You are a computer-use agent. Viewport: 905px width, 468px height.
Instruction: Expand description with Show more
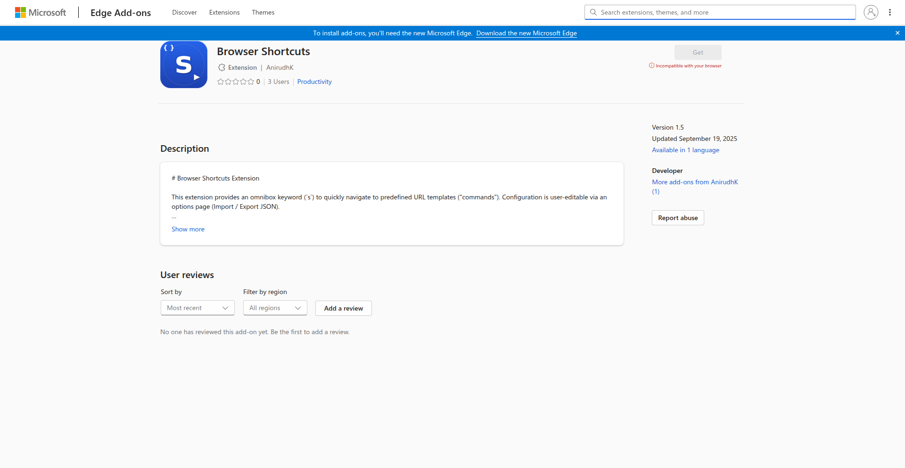click(188, 230)
